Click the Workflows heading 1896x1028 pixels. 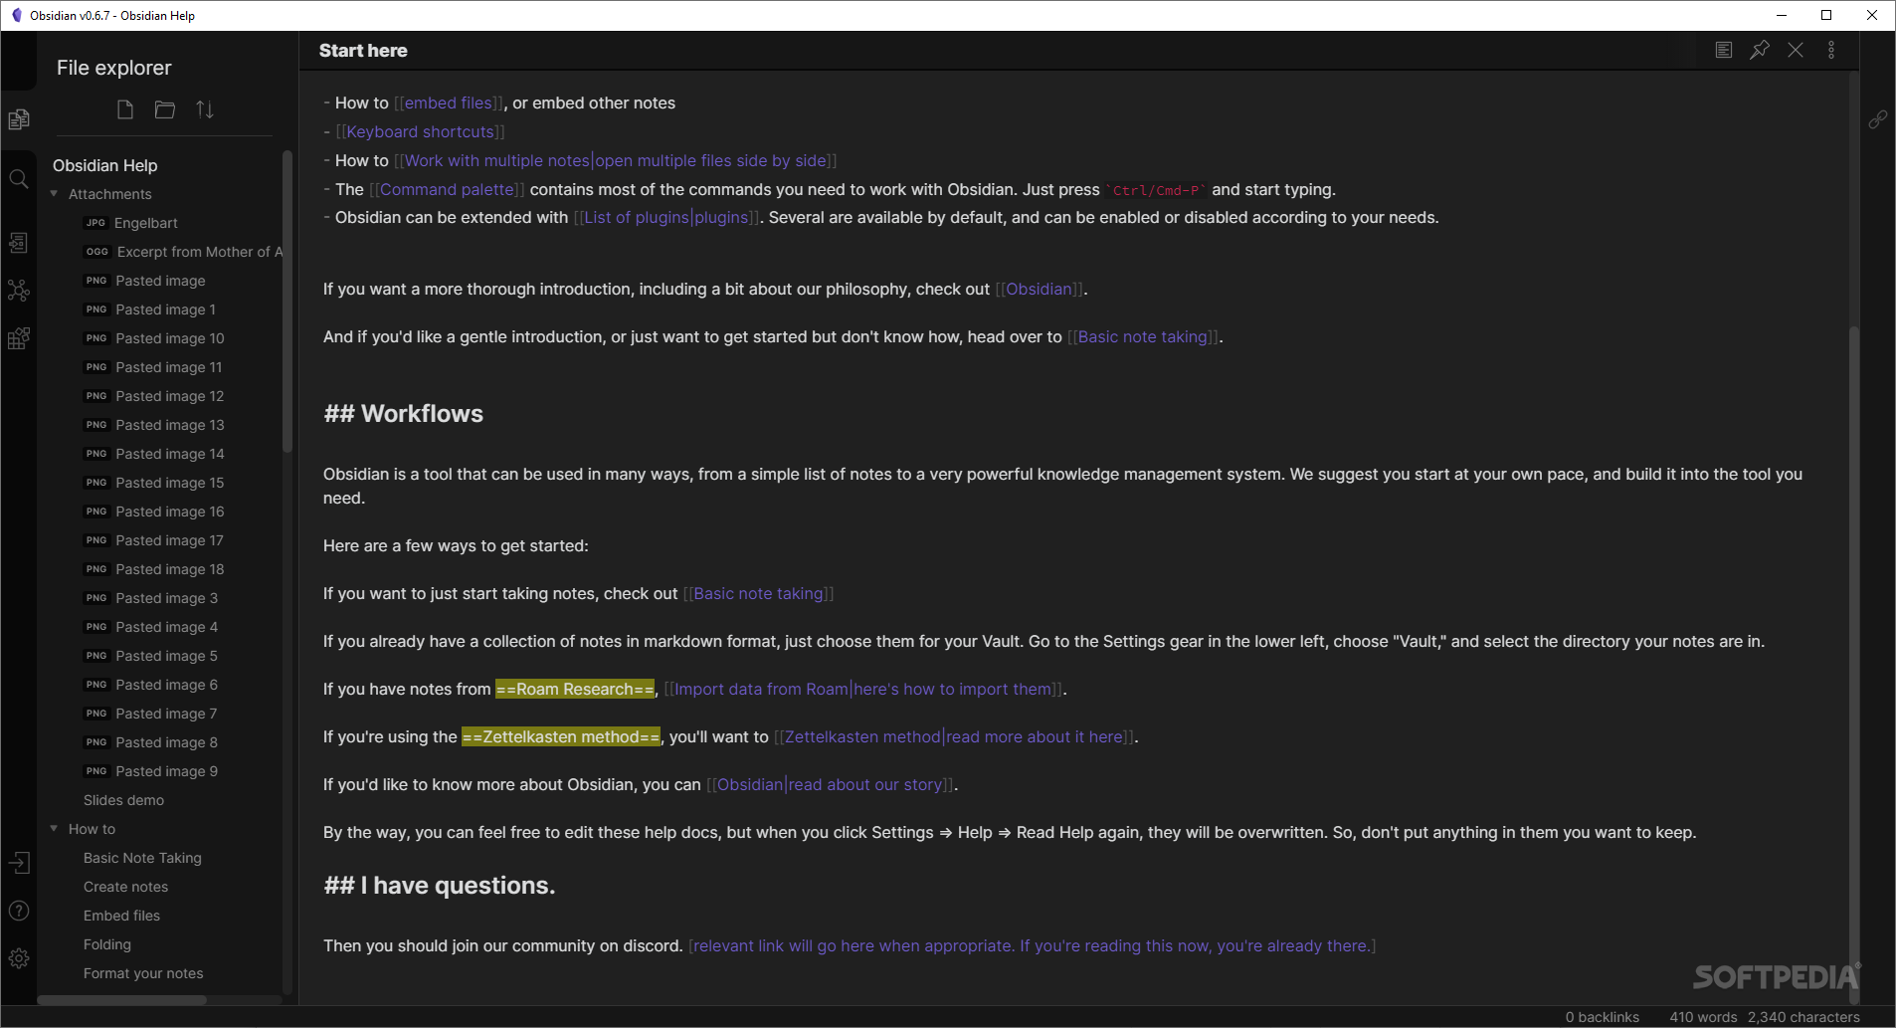tap(404, 414)
